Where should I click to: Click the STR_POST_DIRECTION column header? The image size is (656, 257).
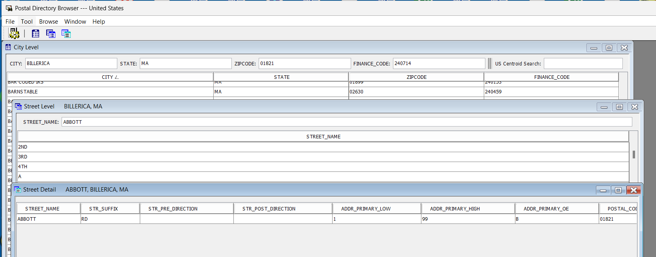point(283,209)
